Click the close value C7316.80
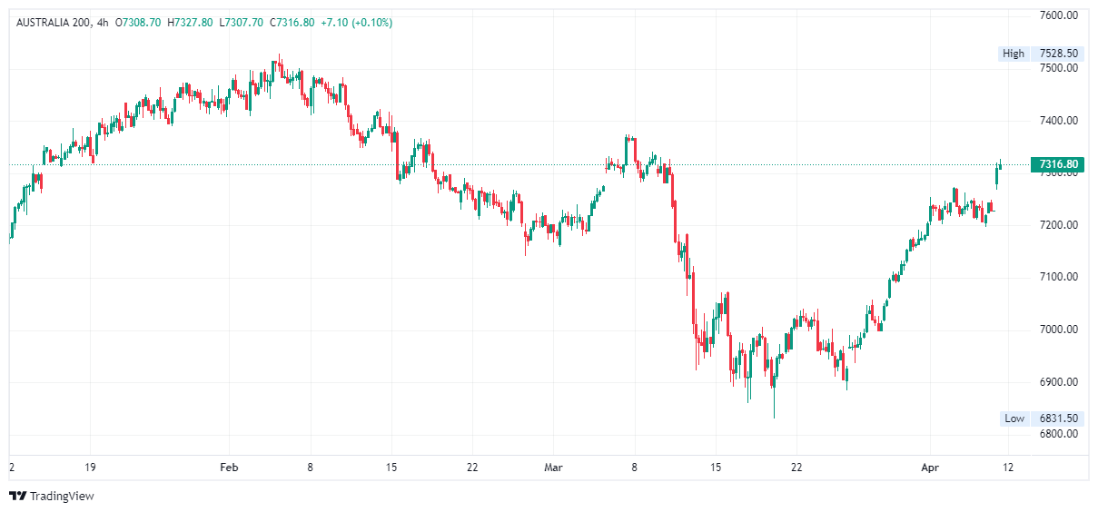Screen dimensions: 1098x512 point(292,23)
